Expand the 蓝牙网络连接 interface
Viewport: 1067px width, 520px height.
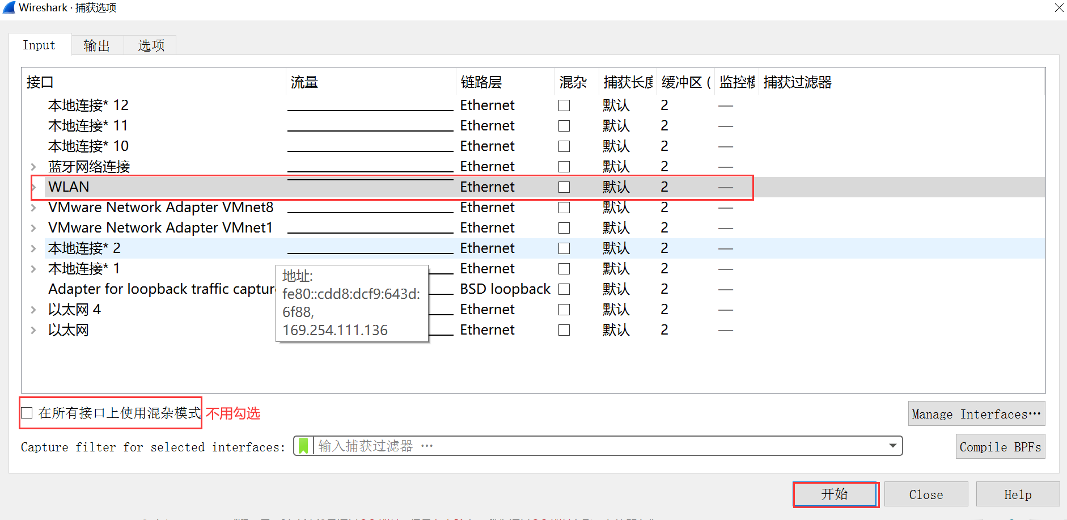[33, 166]
